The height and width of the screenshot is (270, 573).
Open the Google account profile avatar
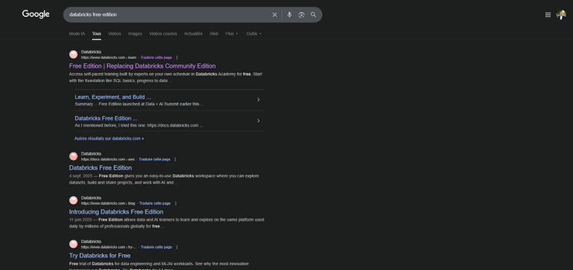click(561, 15)
